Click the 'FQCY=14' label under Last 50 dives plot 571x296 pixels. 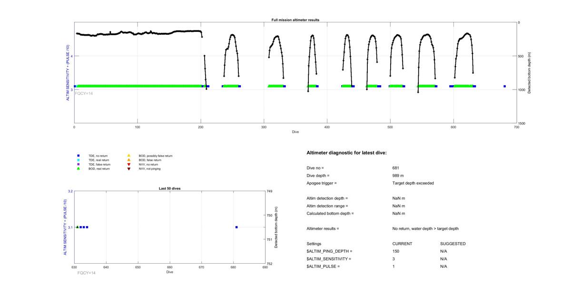86,273
